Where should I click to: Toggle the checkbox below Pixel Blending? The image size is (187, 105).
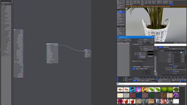coord(139,58)
